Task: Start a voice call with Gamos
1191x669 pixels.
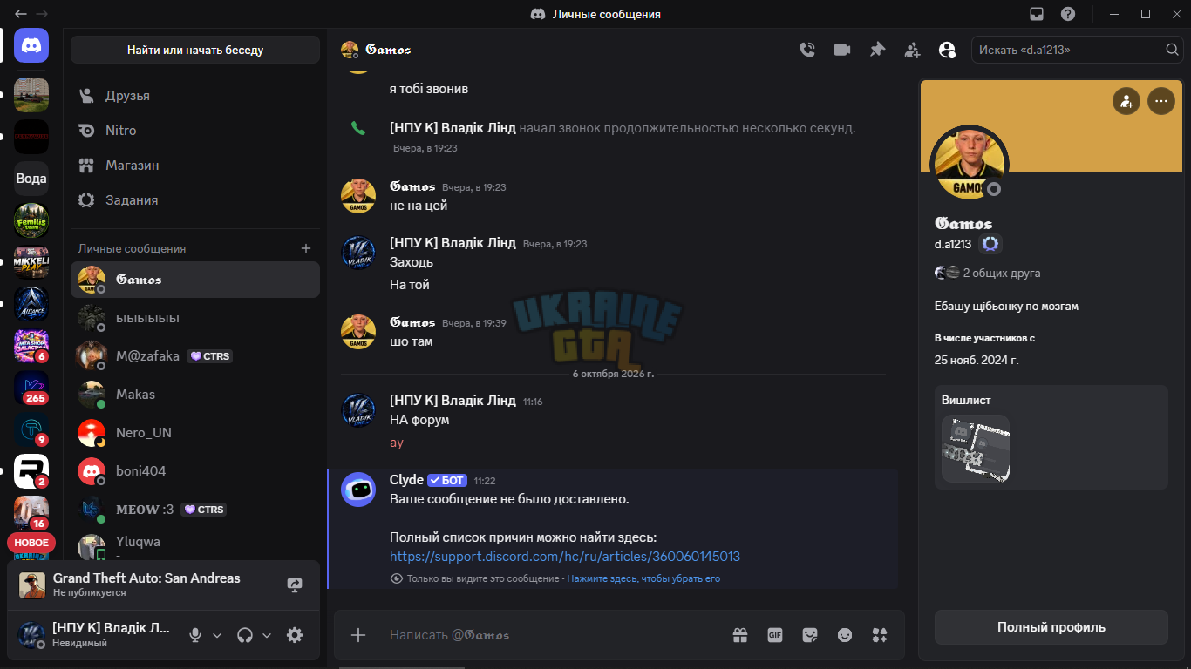Action: [x=807, y=50]
